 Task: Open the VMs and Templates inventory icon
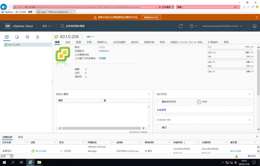click(17, 37)
